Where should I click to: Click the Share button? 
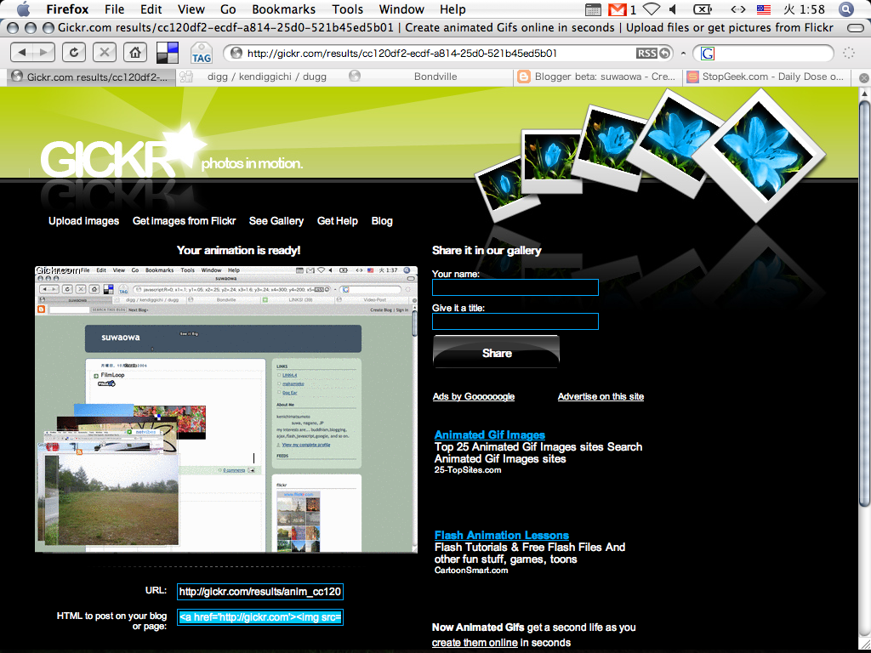point(496,352)
